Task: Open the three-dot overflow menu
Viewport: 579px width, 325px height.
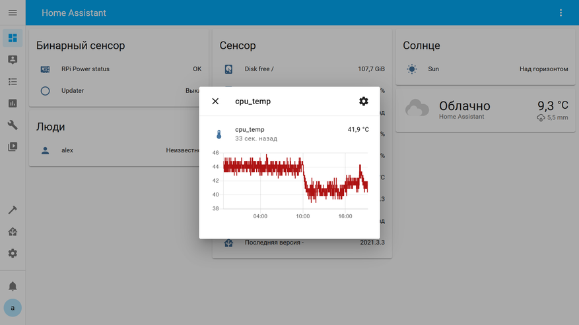Action: pyautogui.click(x=561, y=13)
